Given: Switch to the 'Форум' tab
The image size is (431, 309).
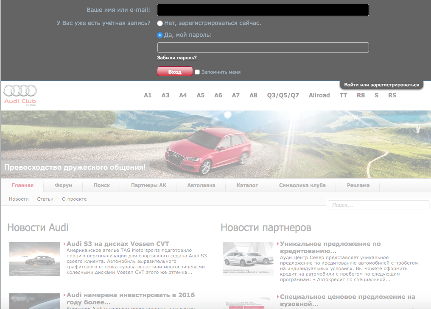Looking at the screenshot, I should (64, 185).
